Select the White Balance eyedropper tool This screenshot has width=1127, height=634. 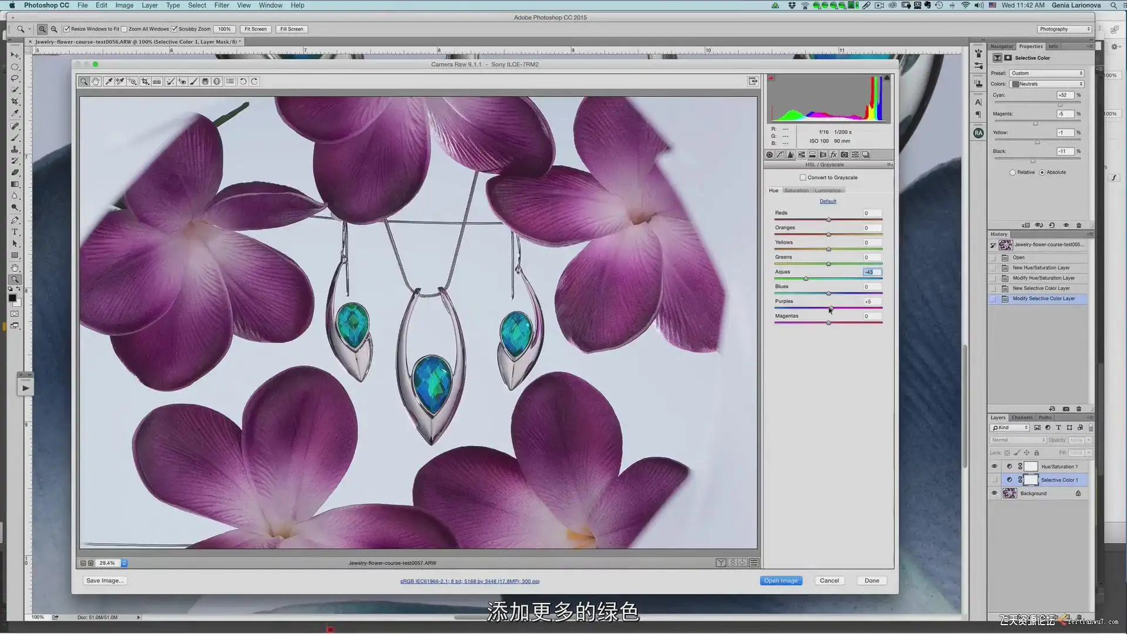click(109, 82)
